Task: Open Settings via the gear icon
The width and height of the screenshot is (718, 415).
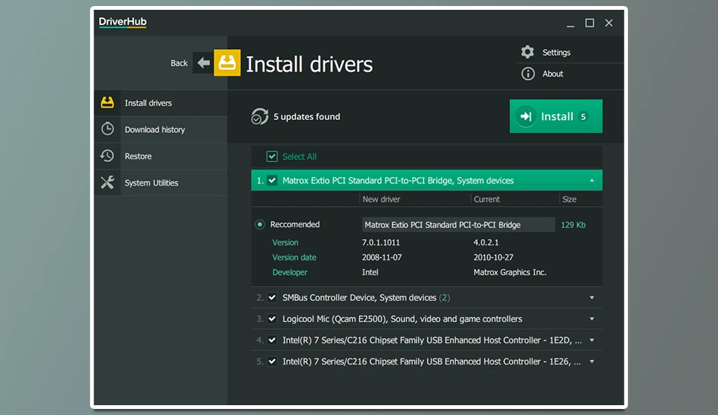Action: (528, 51)
